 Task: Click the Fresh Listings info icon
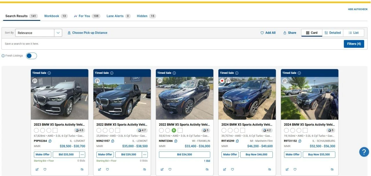(3, 56)
